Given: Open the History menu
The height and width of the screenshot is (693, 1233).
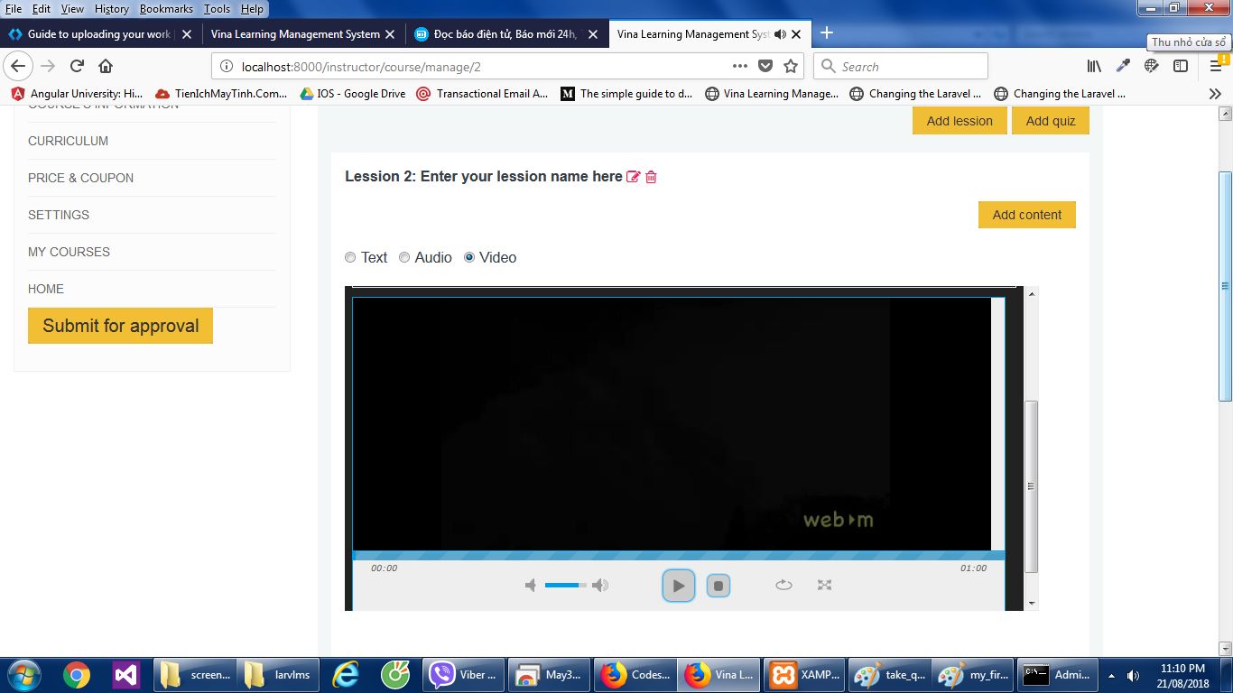Looking at the screenshot, I should pyautogui.click(x=112, y=9).
